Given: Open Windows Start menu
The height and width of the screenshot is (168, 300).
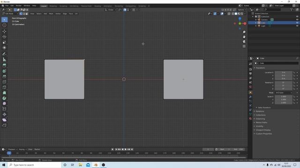Looking at the screenshot, I should click(x=4, y=165).
